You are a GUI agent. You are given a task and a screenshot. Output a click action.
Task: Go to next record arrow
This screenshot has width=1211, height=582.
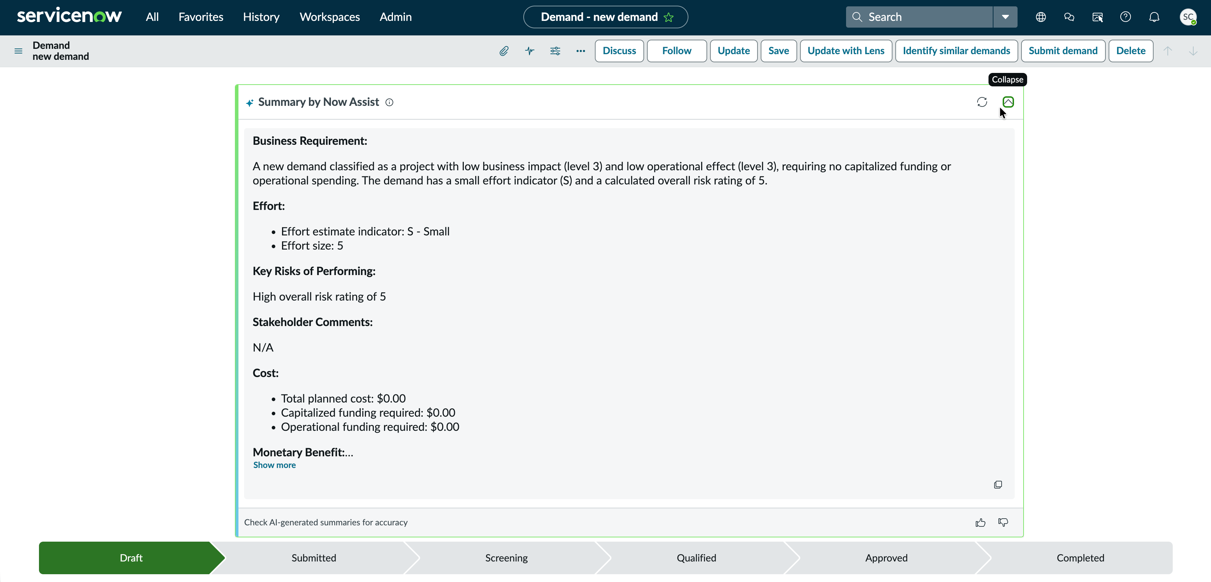click(x=1193, y=51)
